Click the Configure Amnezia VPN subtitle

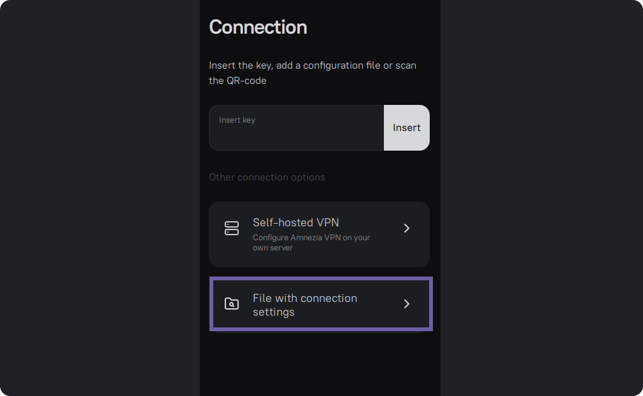311,238
